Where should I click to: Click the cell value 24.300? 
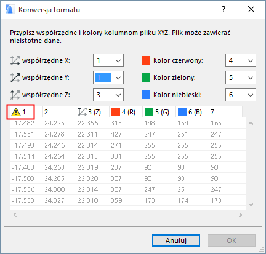tap(55, 189)
